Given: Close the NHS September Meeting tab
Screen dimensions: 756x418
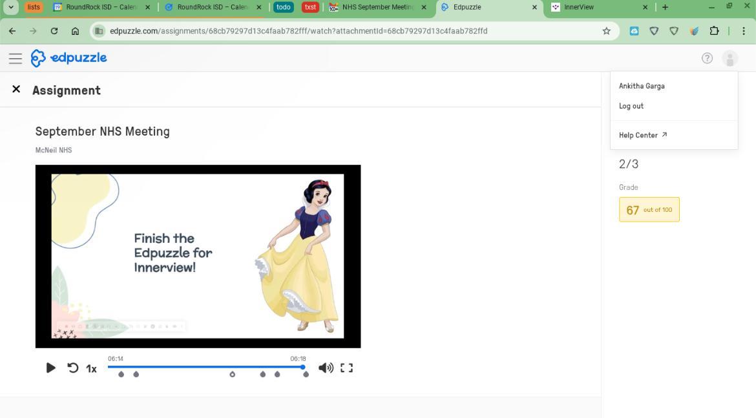Looking at the screenshot, I should [x=424, y=7].
